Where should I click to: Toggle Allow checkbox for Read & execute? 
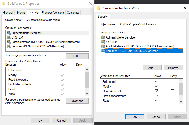(x=156, y=91)
